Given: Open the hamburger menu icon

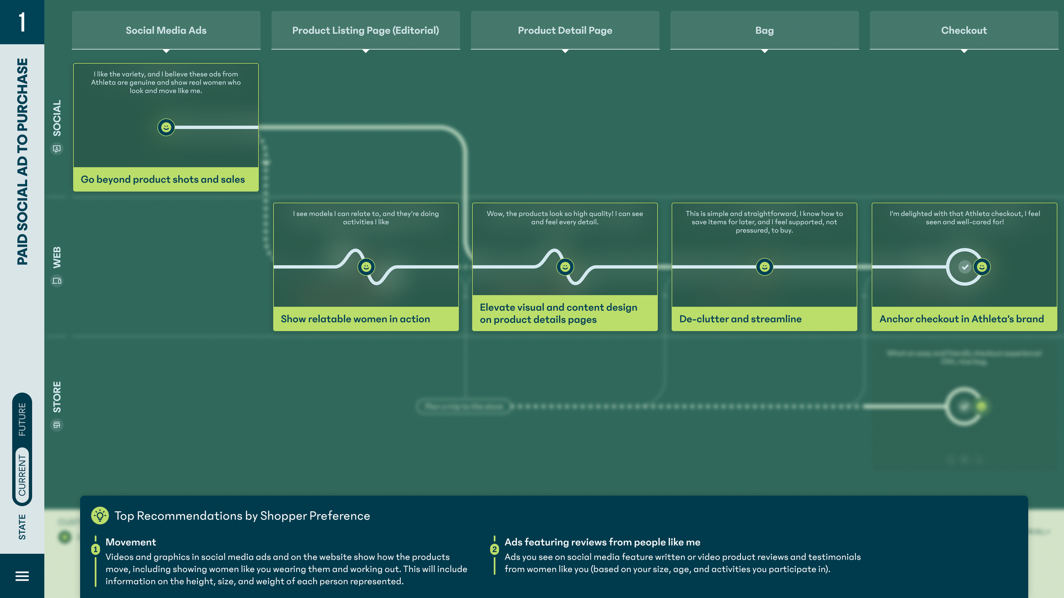Looking at the screenshot, I should click(x=22, y=576).
